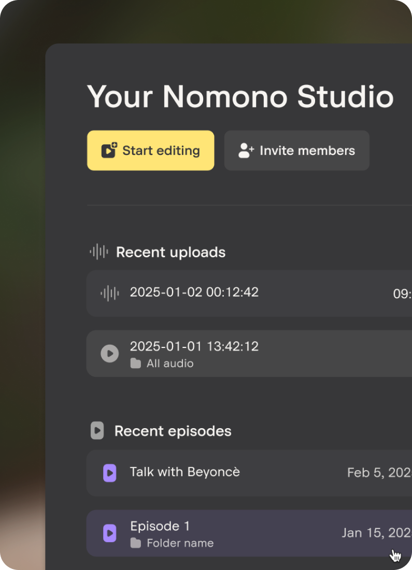The height and width of the screenshot is (570, 412).
Task: Select the purple play icon for Talk with Beyoncè
Action: click(x=109, y=473)
